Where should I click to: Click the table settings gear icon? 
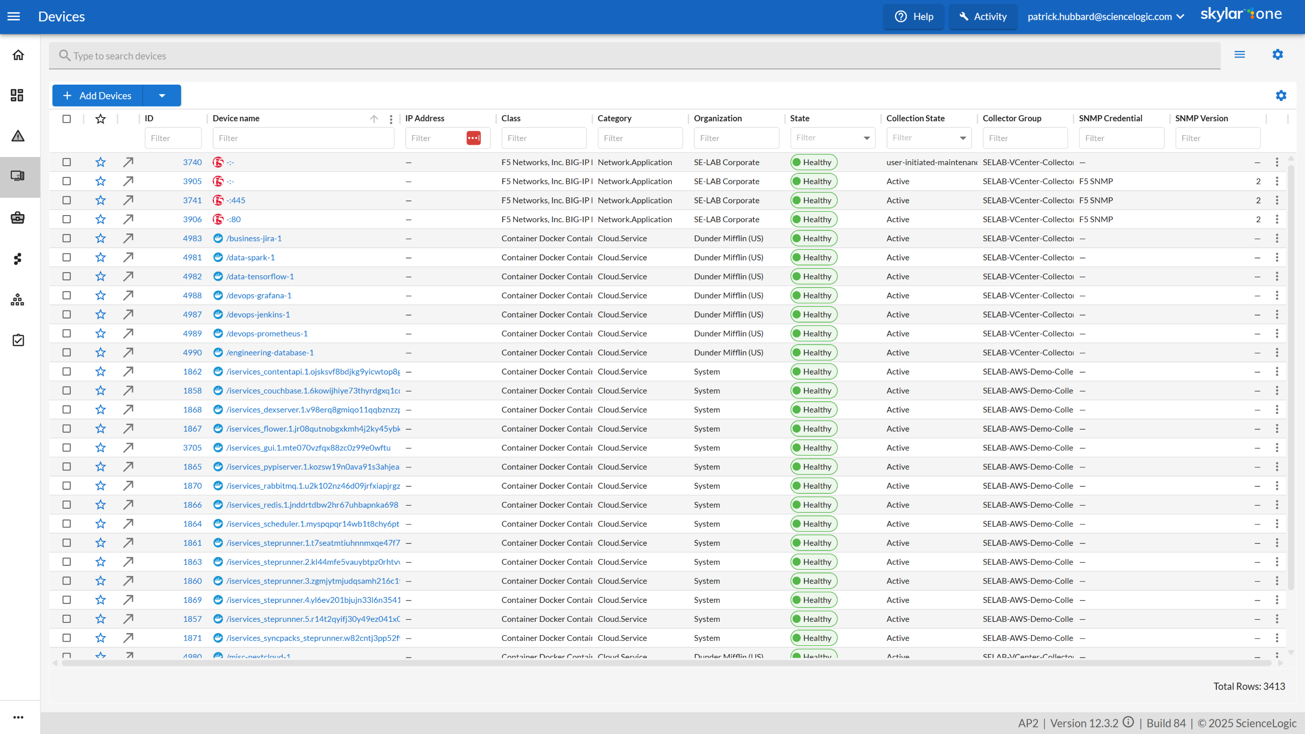click(1281, 96)
